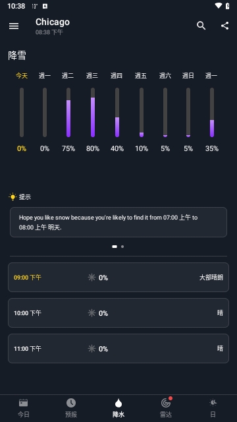Open the 今日 calendar tab icon

pos(24,403)
